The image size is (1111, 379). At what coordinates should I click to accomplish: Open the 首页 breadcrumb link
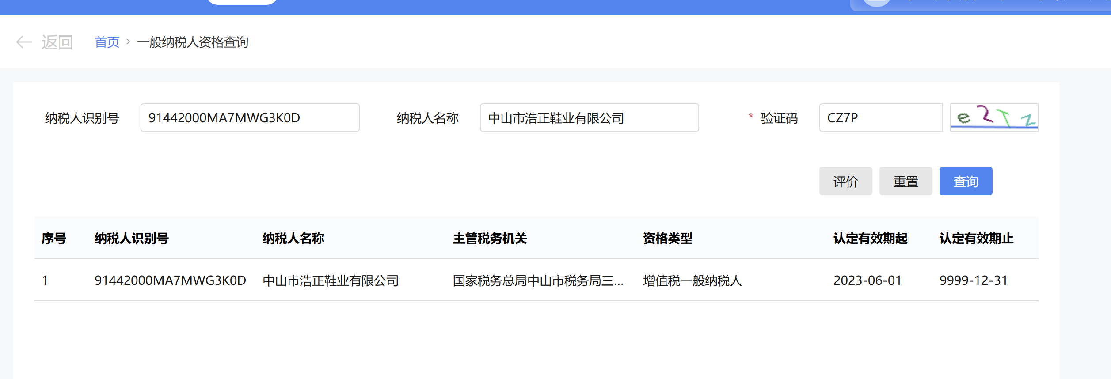107,42
